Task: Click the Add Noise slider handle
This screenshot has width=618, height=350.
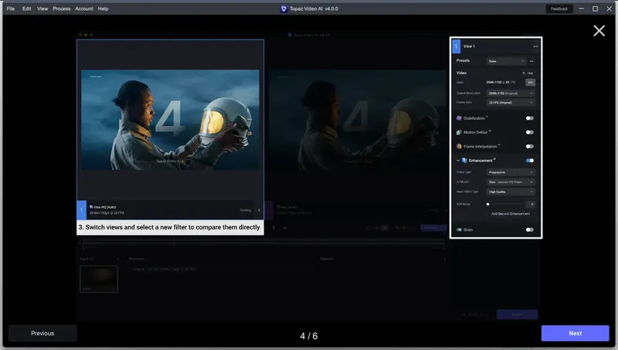Action: (x=487, y=204)
